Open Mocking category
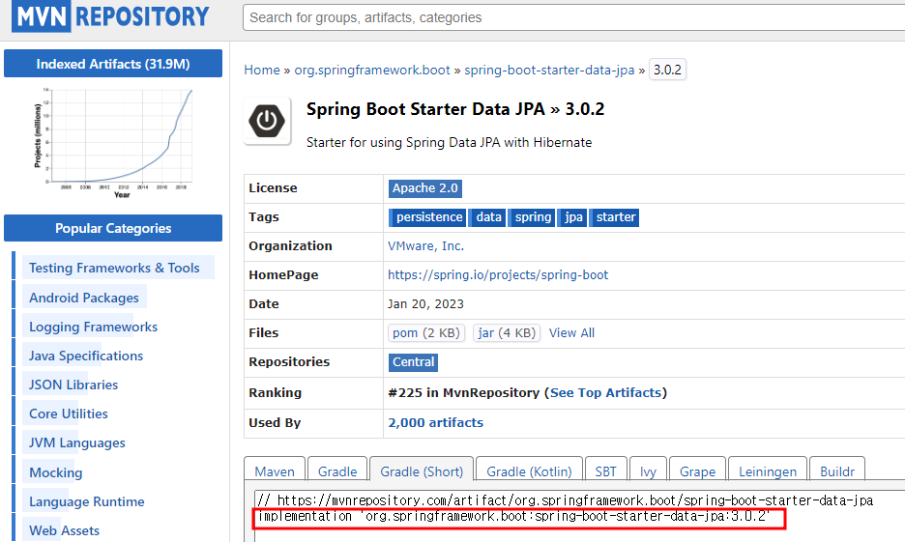Image resolution: width=905 pixels, height=542 pixels. [56, 472]
